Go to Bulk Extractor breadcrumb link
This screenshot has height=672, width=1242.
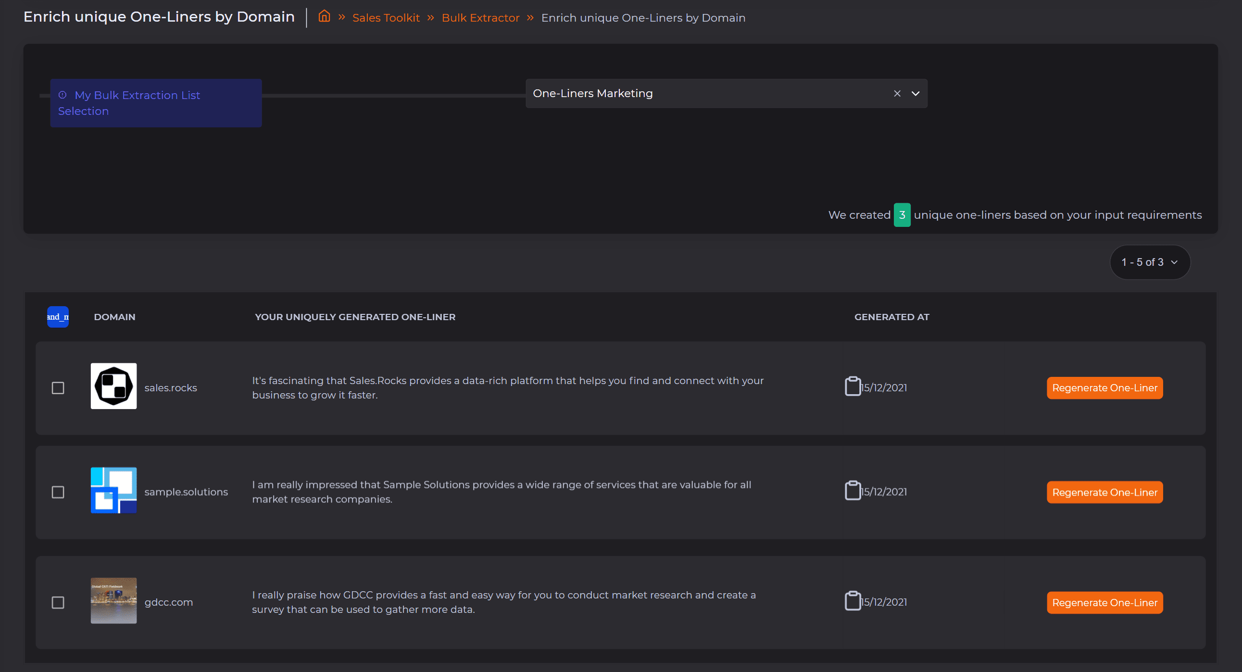tap(480, 18)
